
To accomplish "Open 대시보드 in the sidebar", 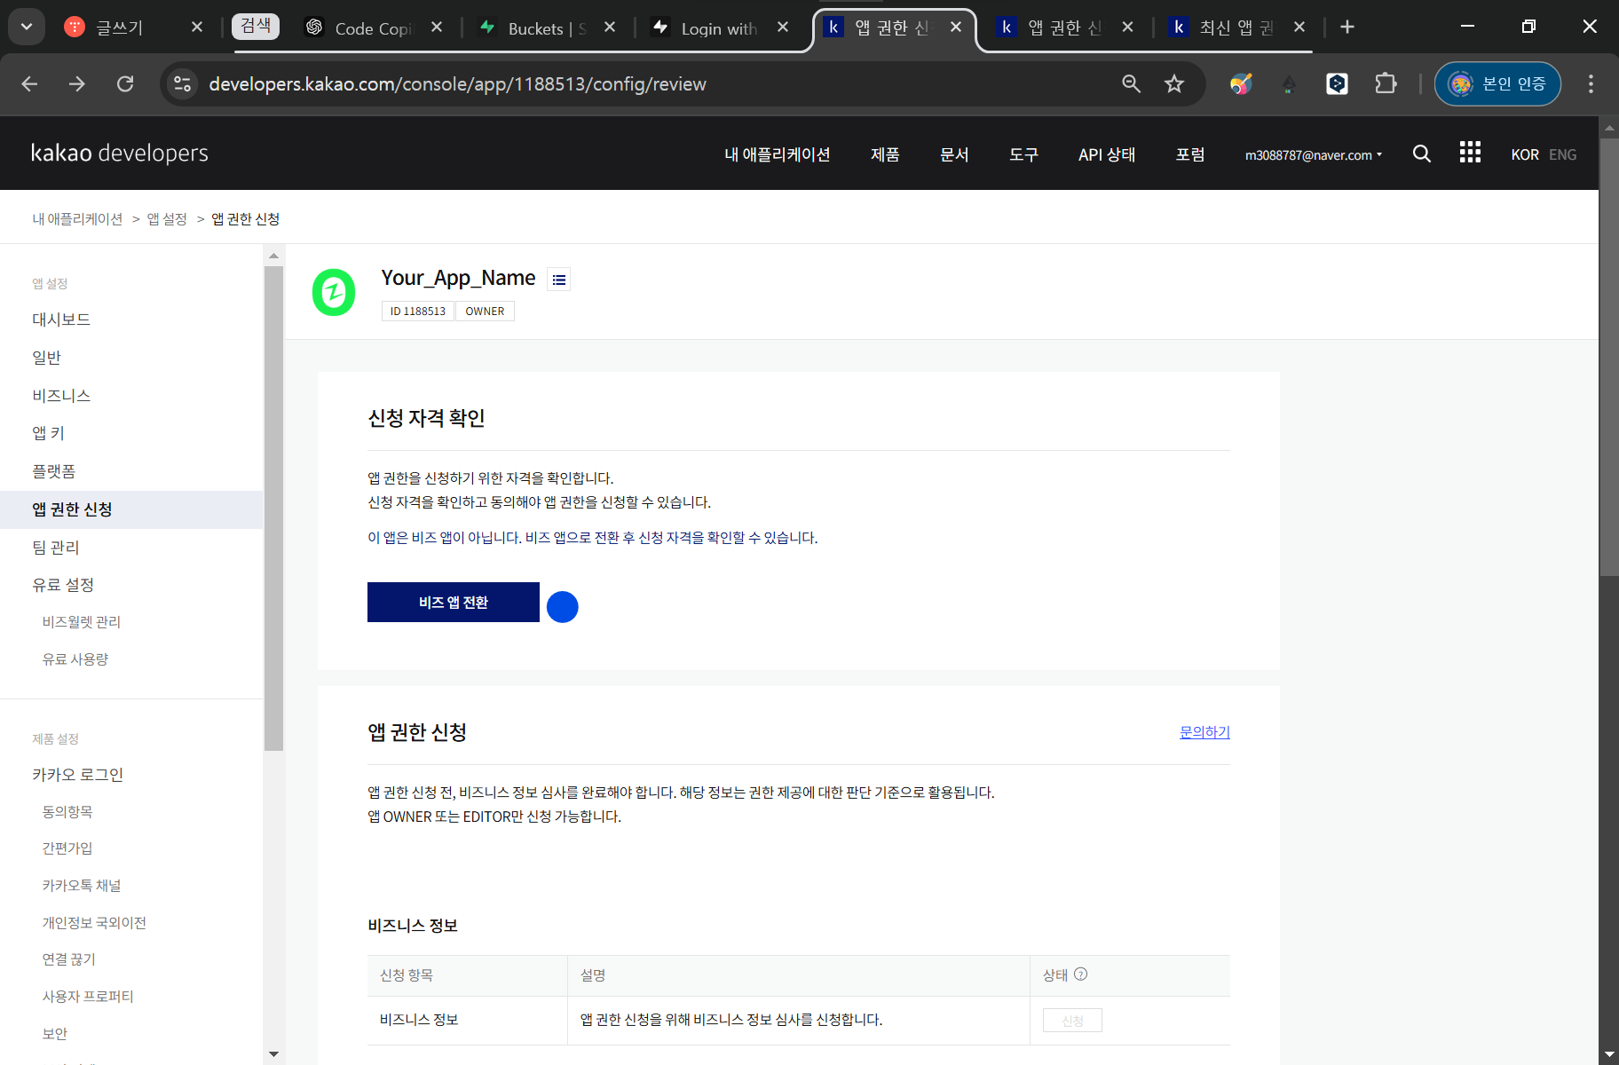I will click(x=61, y=319).
